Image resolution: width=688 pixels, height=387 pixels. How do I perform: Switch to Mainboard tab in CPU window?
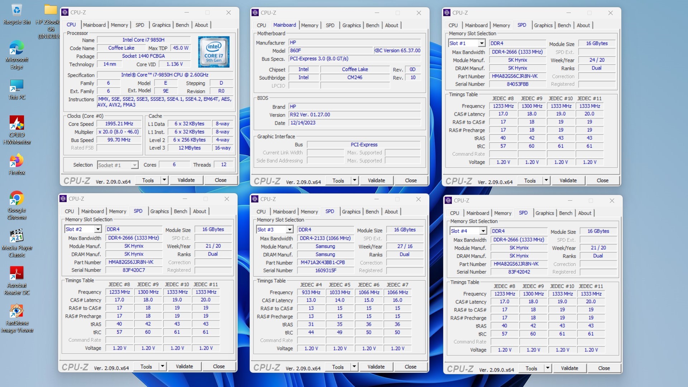(x=94, y=25)
